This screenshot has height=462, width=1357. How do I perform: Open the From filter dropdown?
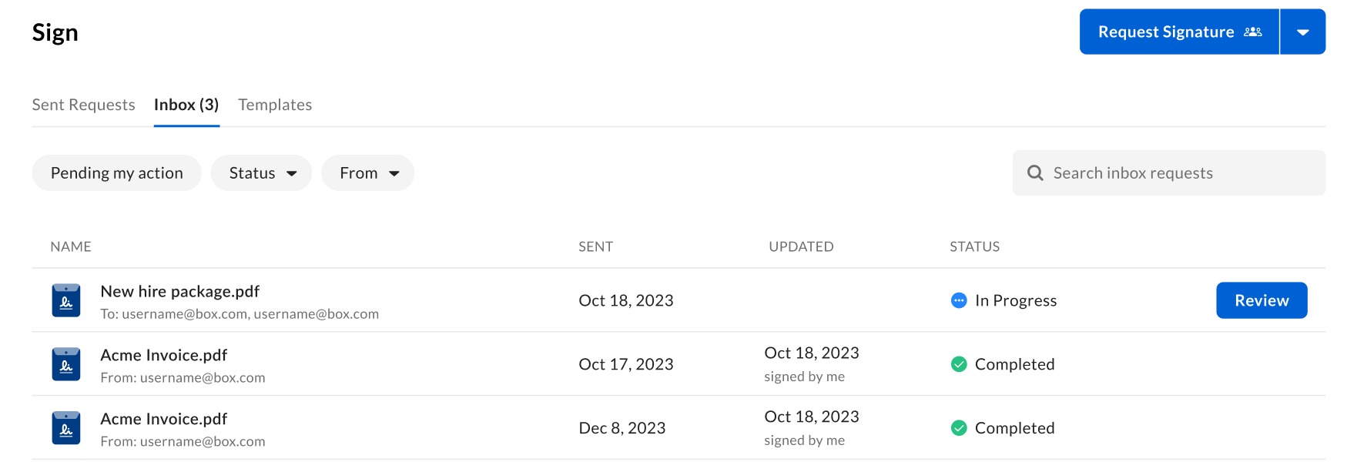(368, 173)
